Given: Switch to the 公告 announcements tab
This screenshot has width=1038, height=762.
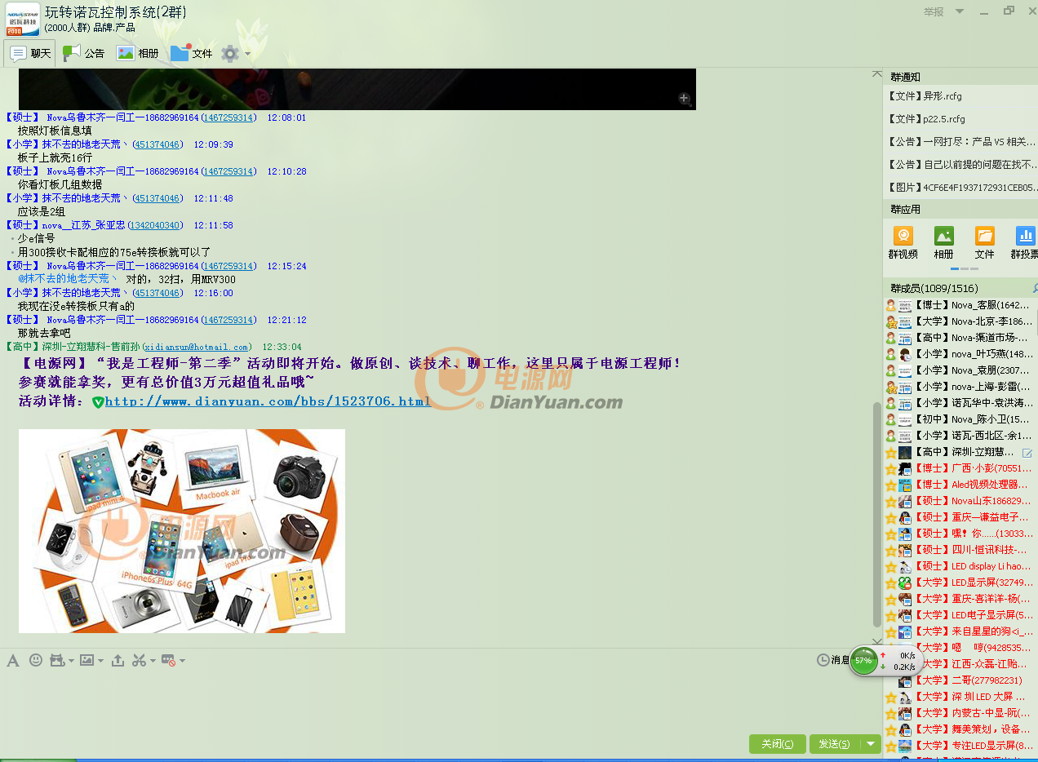Looking at the screenshot, I should (x=84, y=54).
